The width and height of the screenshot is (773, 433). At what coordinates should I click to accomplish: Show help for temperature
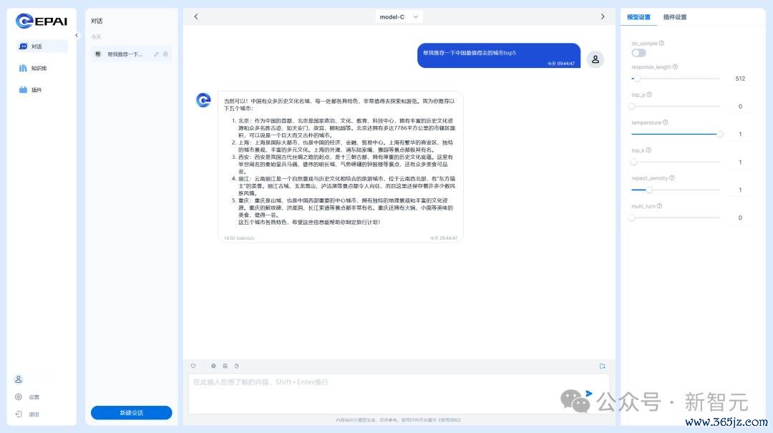(x=665, y=122)
